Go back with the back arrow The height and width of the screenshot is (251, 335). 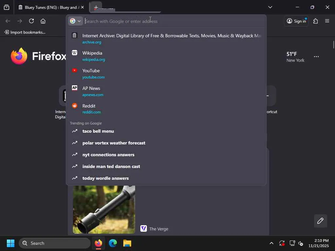[x=8, y=21]
